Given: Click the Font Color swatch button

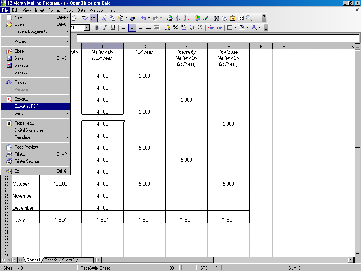Looking at the screenshot, I should (254, 28).
